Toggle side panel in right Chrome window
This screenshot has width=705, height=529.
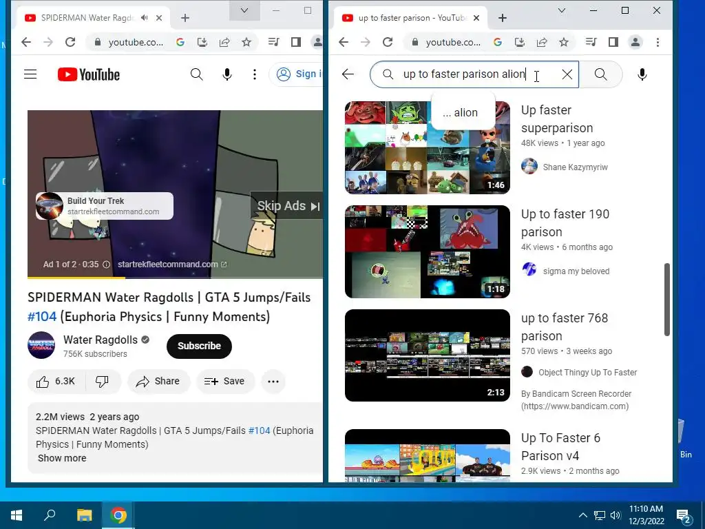[613, 42]
